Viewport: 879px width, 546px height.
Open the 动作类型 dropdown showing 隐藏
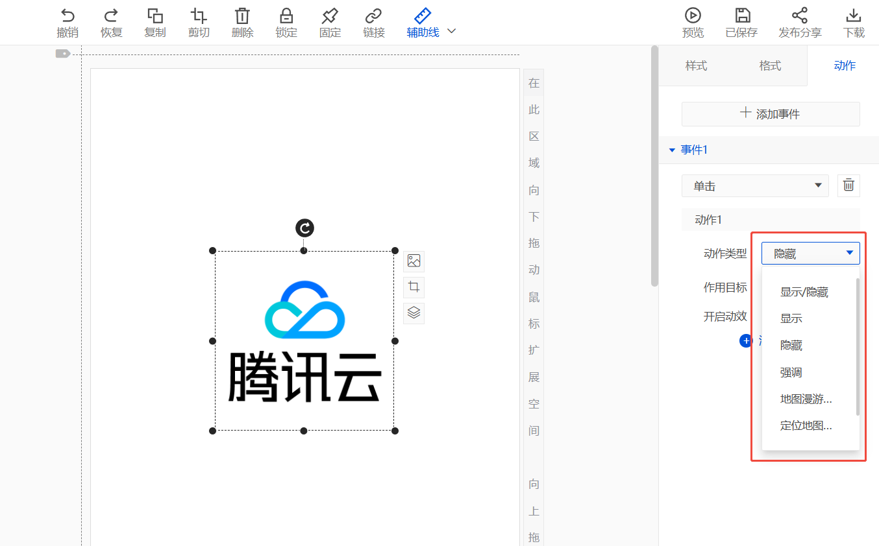[x=811, y=254]
